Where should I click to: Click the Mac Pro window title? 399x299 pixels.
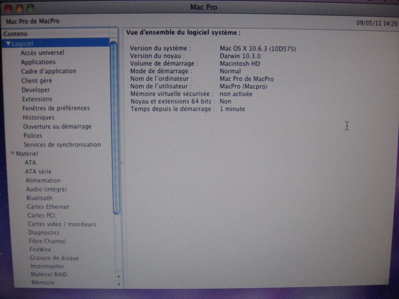click(x=203, y=7)
